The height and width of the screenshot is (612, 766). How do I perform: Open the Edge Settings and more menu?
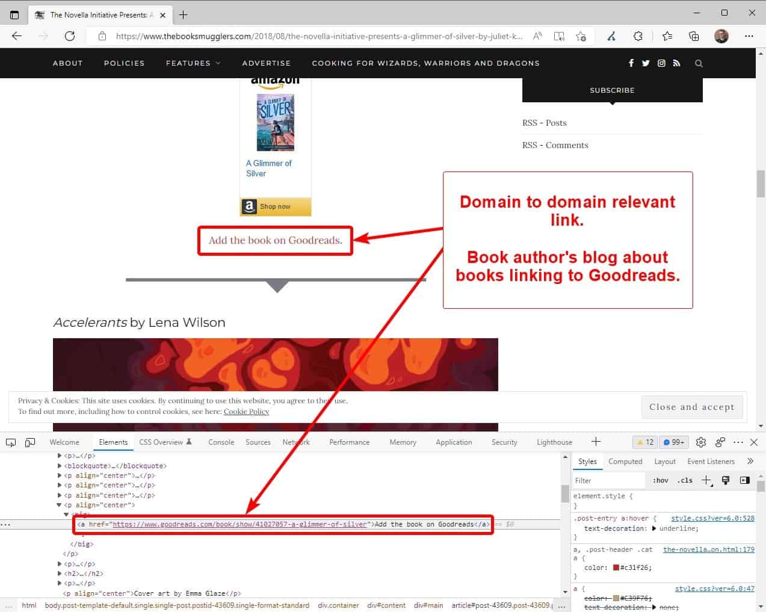click(749, 36)
